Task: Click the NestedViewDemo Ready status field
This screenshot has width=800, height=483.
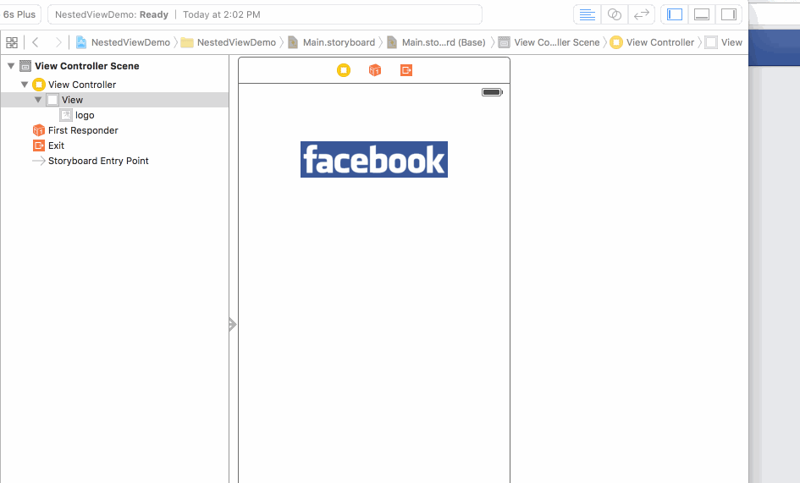Action: [265, 14]
